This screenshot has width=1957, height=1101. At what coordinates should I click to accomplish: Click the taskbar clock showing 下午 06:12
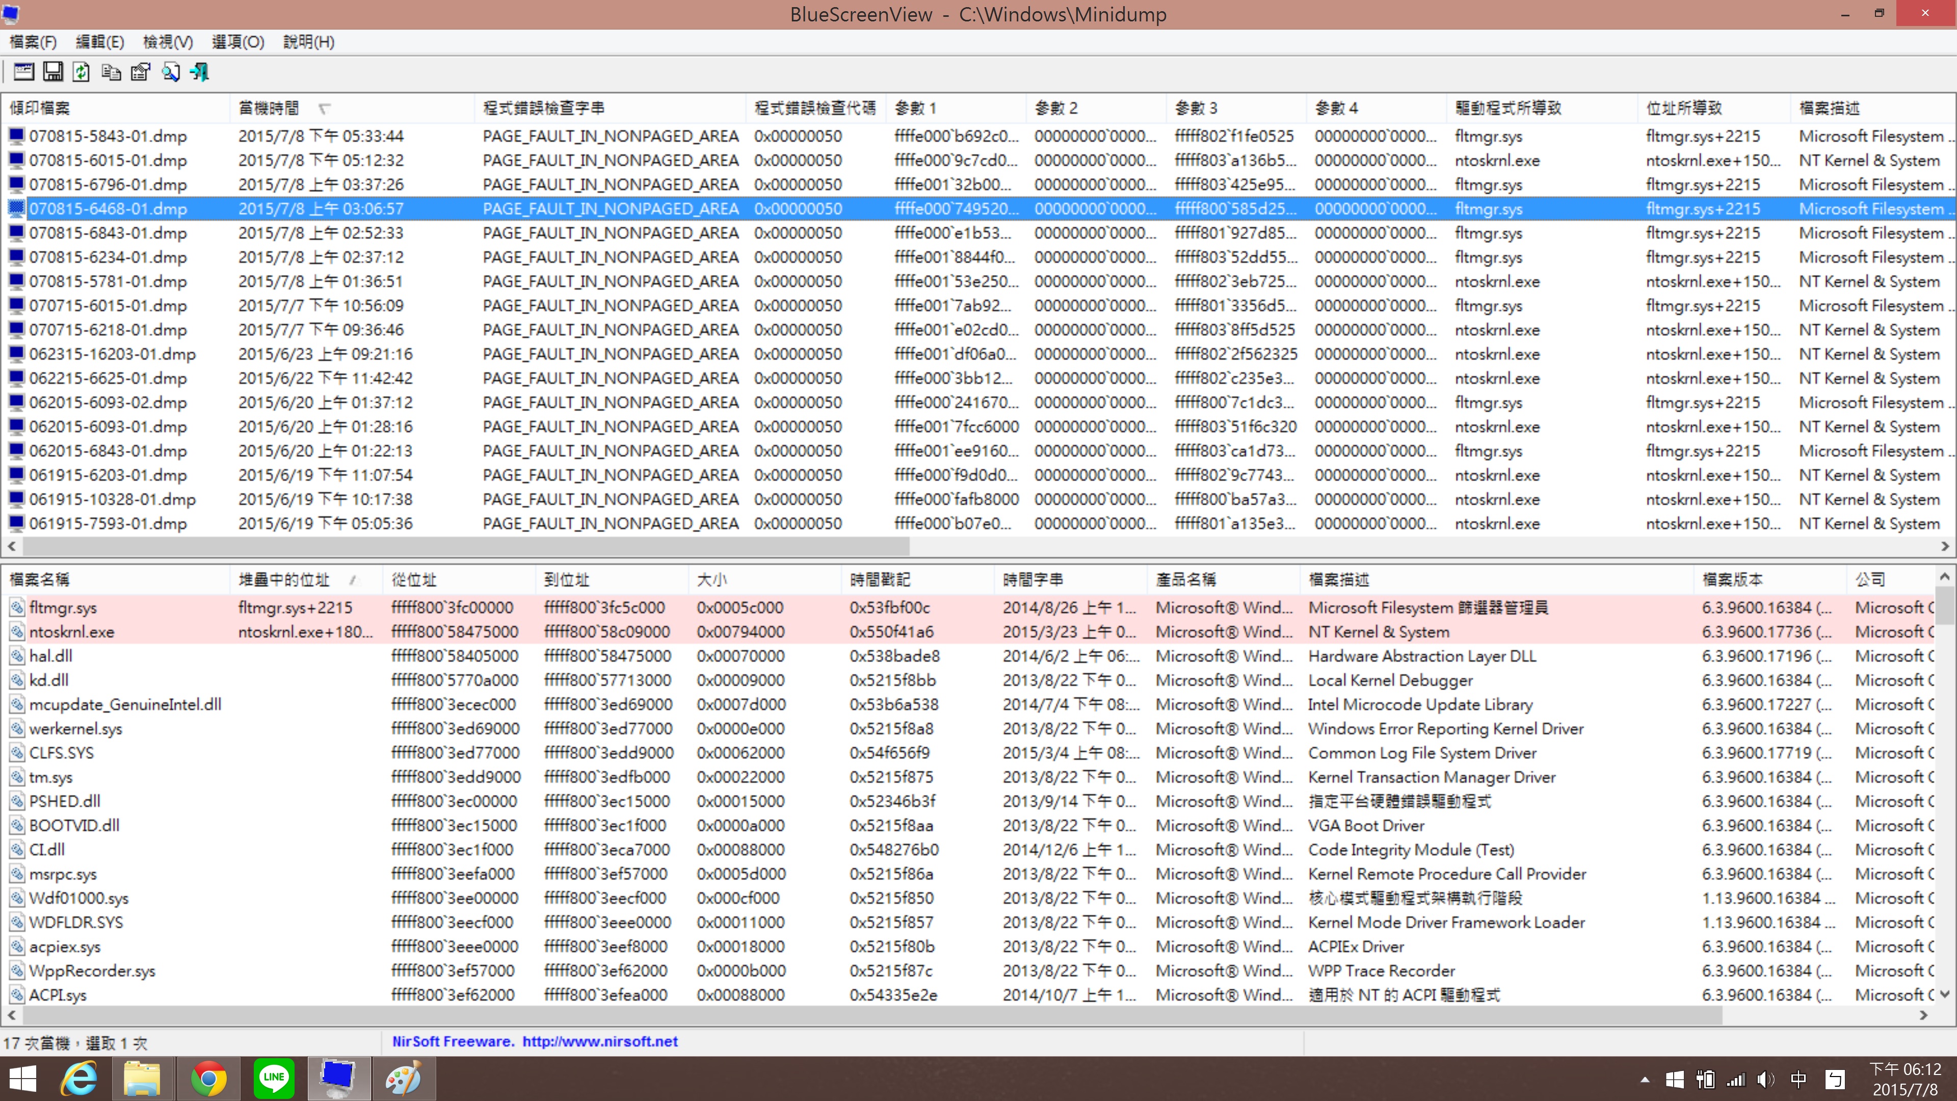click(1906, 1079)
